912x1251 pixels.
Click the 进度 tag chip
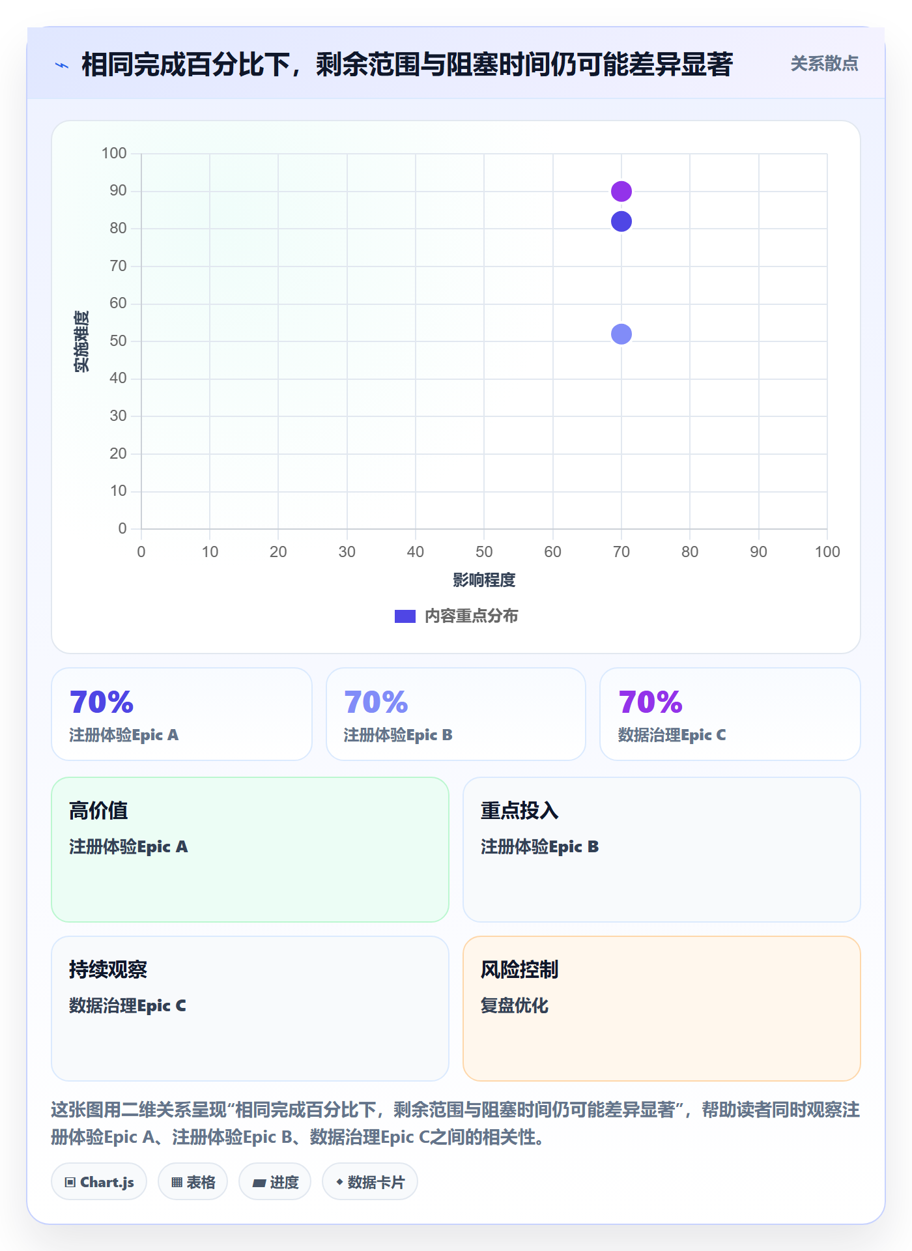click(x=275, y=1181)
